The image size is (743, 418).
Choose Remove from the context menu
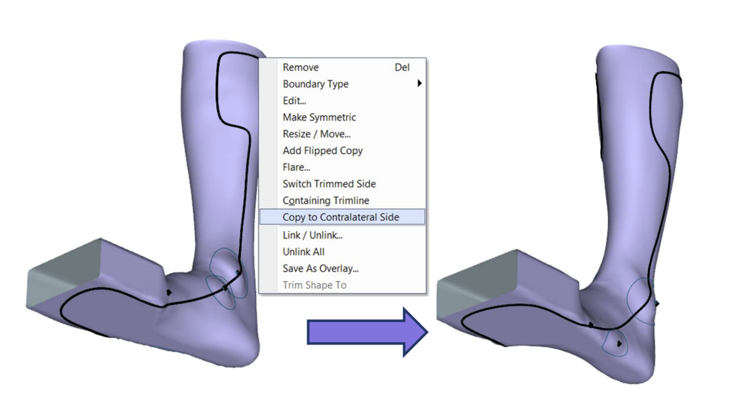pos(300,67)
